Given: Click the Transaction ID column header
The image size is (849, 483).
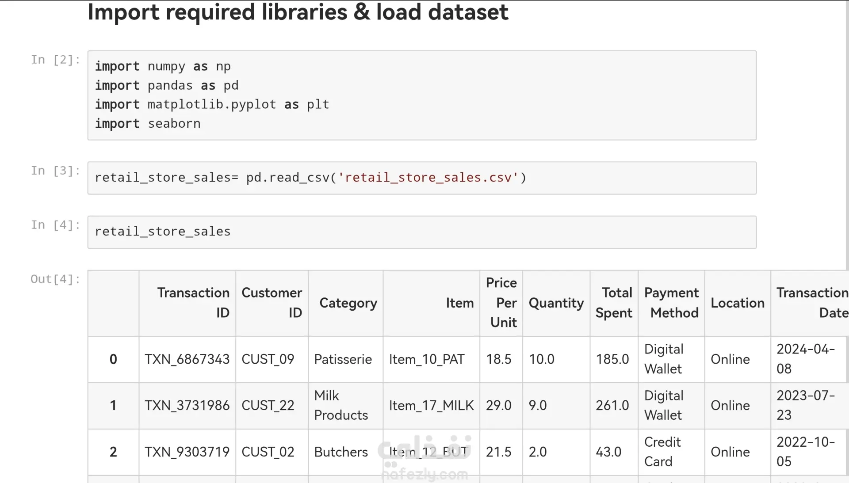Looking at the screenshot, I should pos(187,303).
